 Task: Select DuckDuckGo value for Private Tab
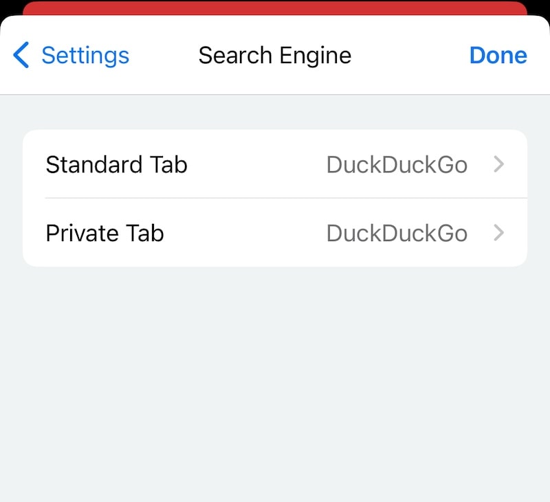click(x=397, y=233)
